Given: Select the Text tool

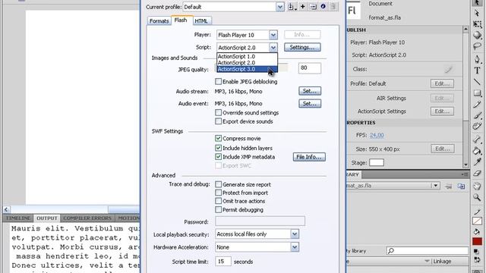Looking at the screenshot, I should point(477,71).
